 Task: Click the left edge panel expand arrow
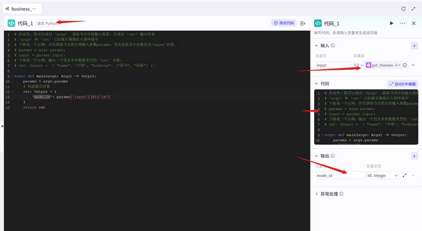click(2, 126)
